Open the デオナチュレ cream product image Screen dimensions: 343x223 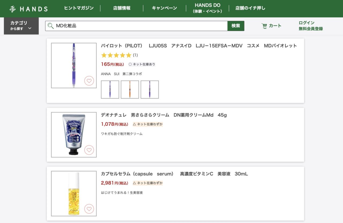pyautogui.click(x=74, y=135)
